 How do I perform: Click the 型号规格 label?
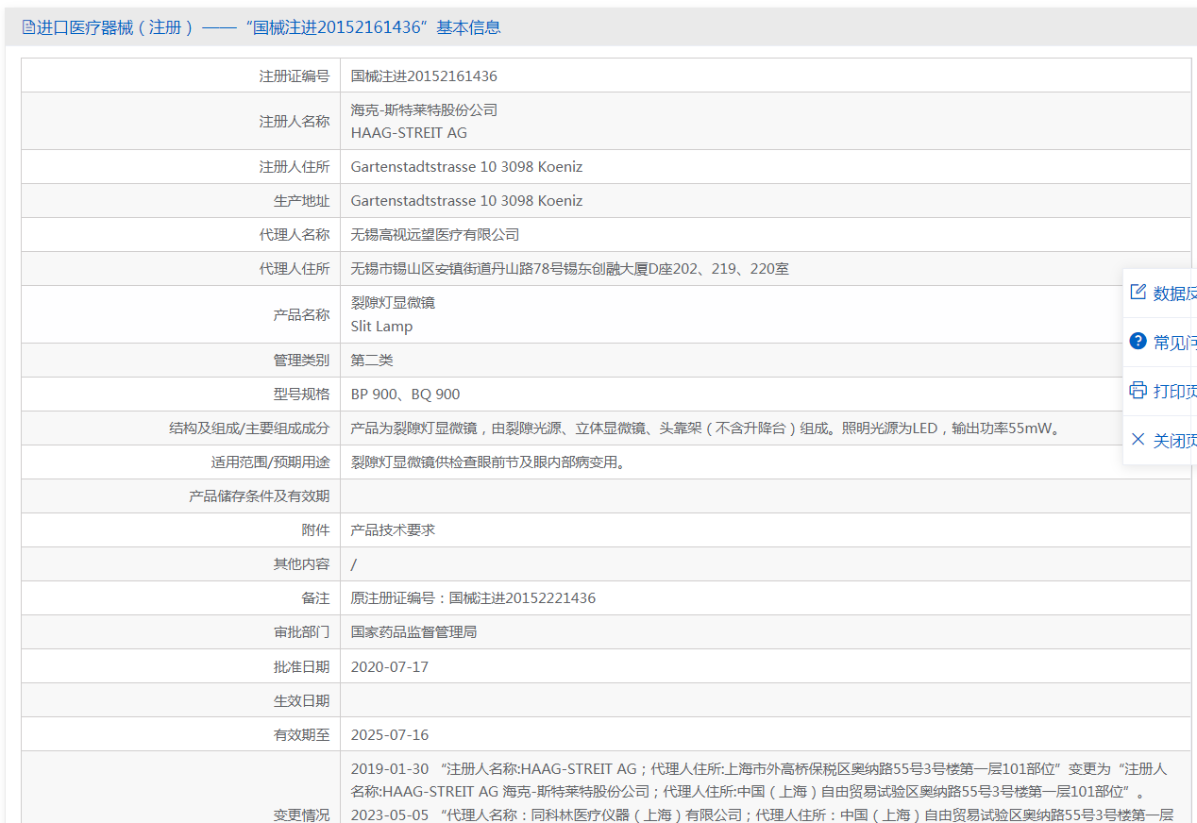tap(302, 395)
